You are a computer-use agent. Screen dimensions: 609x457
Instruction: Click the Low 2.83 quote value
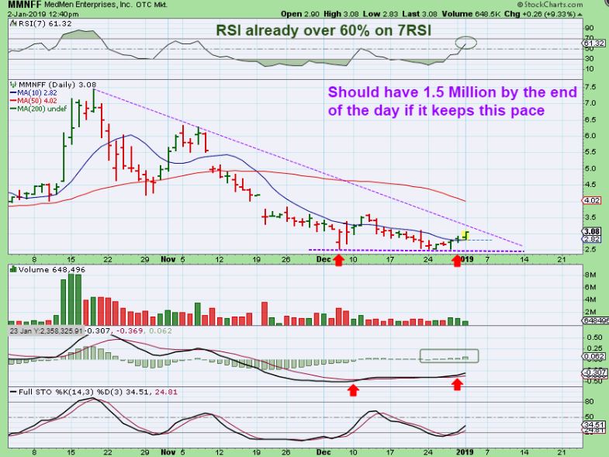click(381, 14)
